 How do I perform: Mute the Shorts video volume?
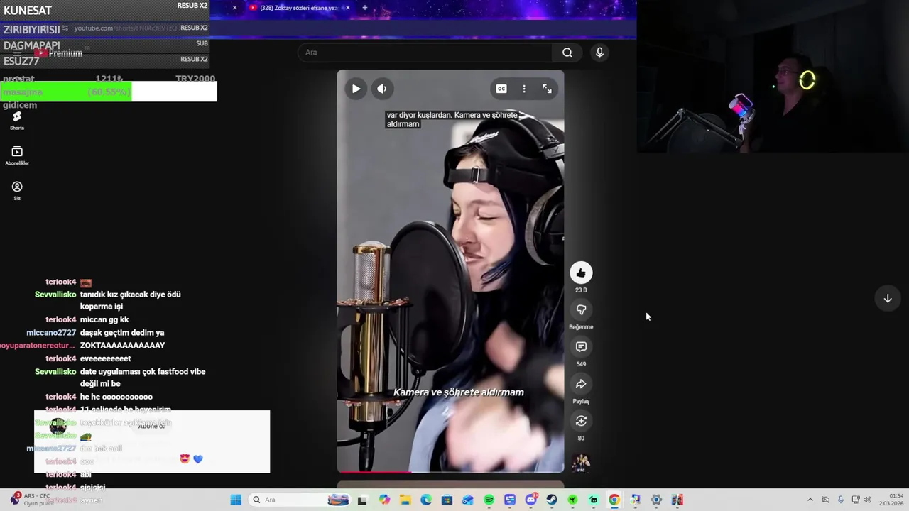tap(382, 89)
